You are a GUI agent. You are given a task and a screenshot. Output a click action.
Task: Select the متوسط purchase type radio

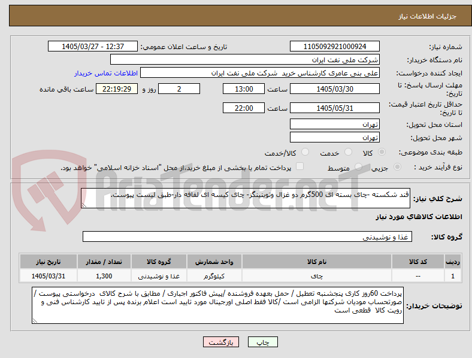358,167
